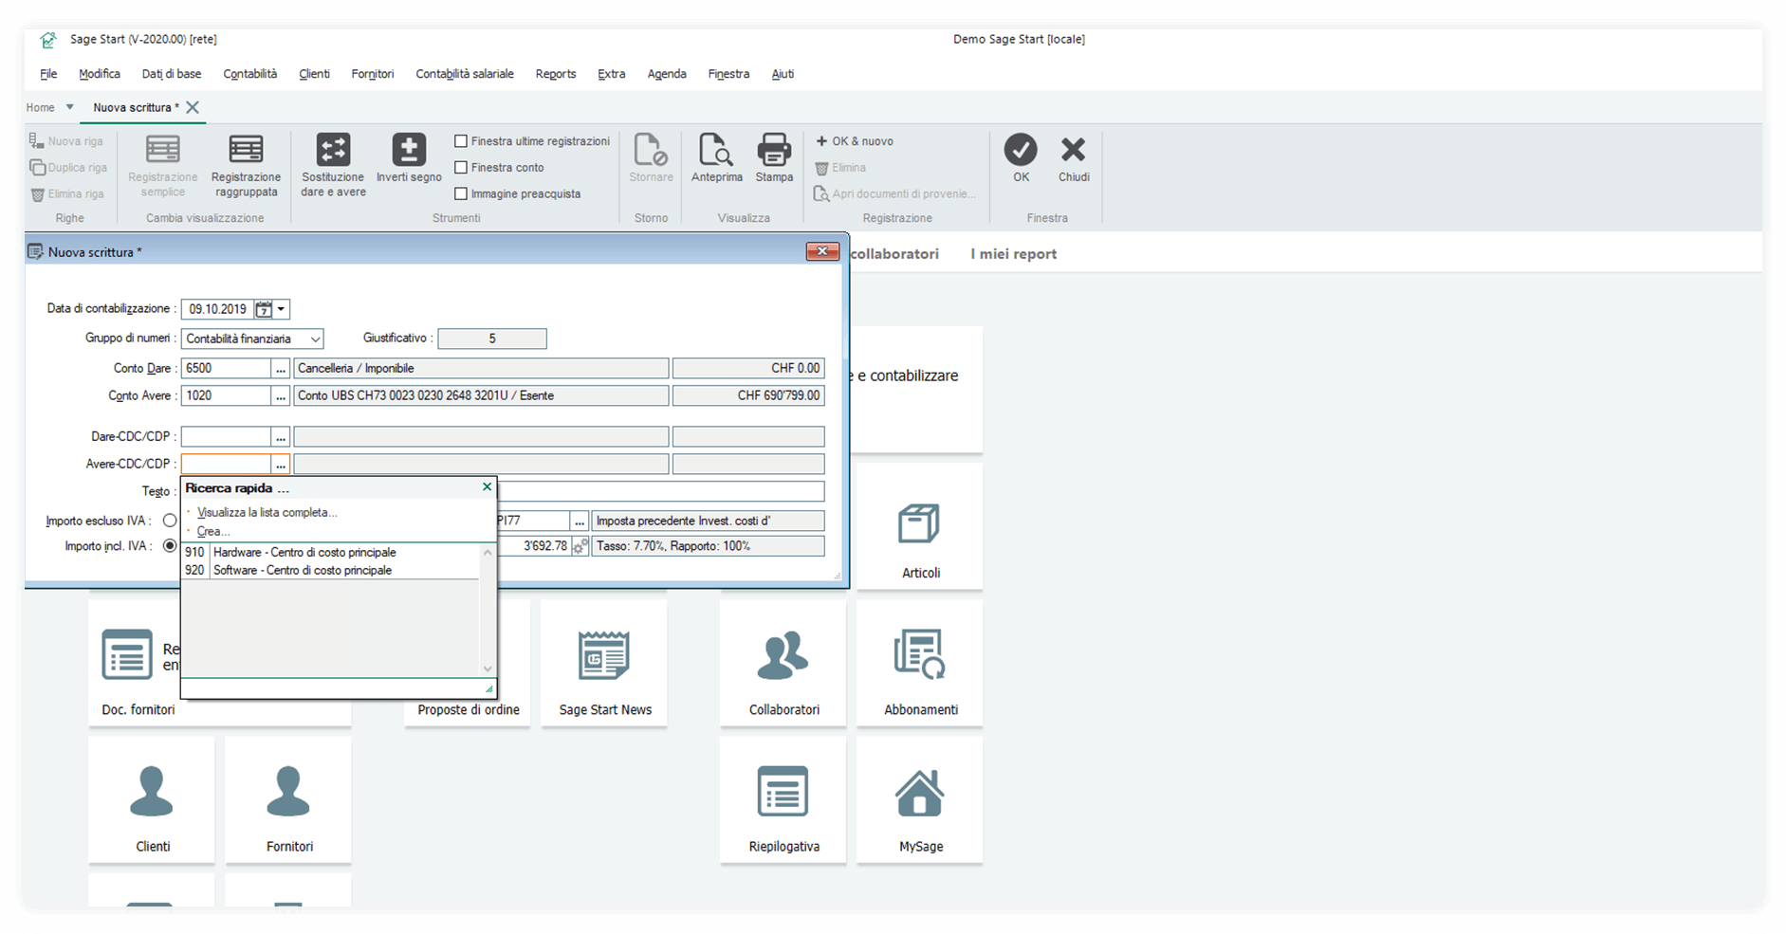The height and width of the screenshot is (934, 1787).
Task: Select 920 Software cost center row
Action: click(x=330, y=571)
